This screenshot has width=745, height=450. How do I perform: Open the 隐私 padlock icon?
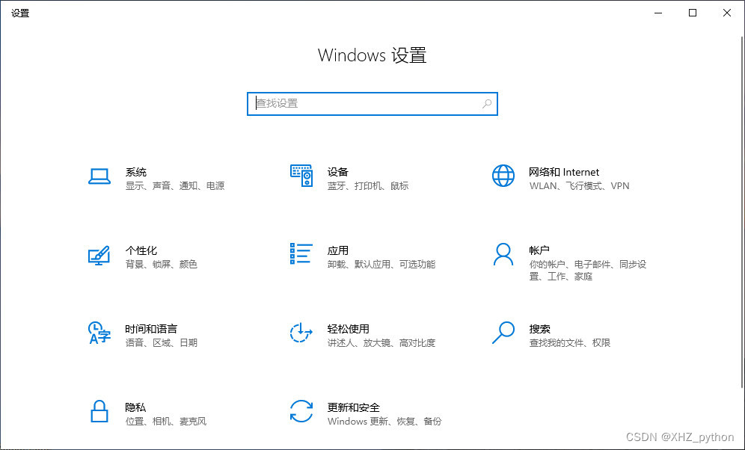(x=99, y=411)
